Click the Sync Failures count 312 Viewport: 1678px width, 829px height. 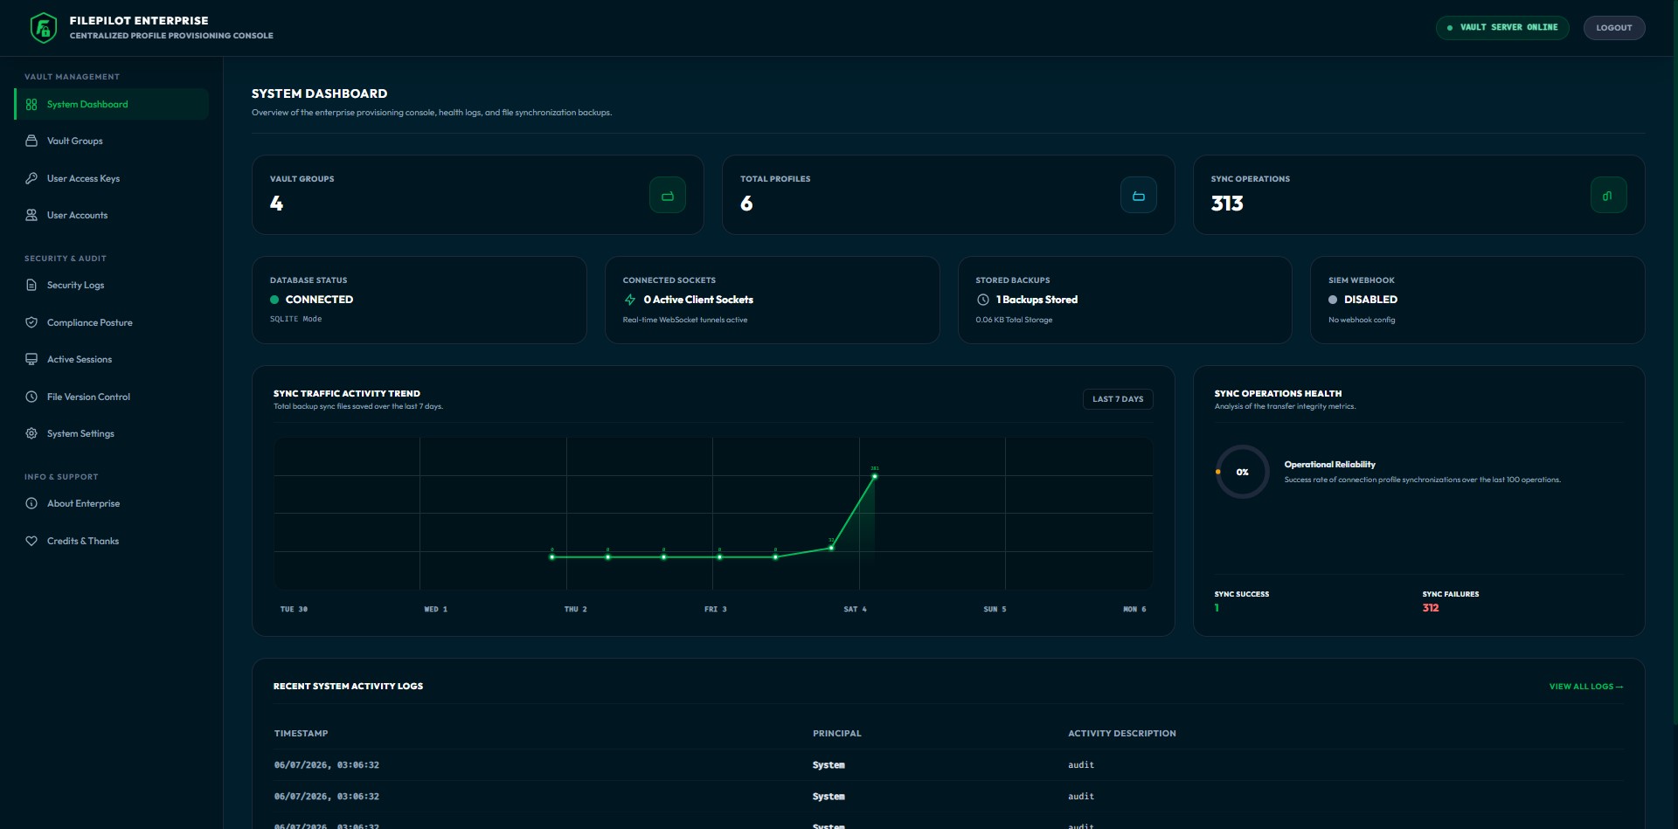(1431, 608)
